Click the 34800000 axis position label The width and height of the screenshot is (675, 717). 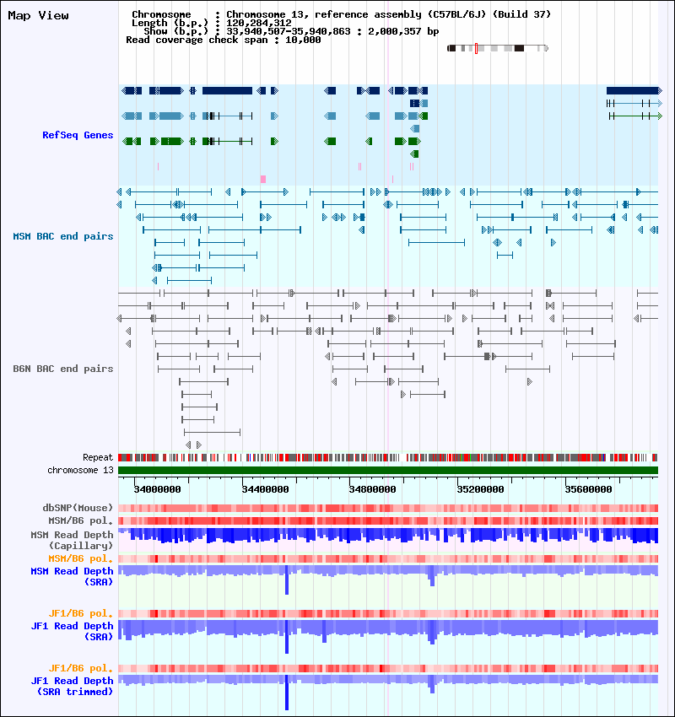(x=372, y=489)
